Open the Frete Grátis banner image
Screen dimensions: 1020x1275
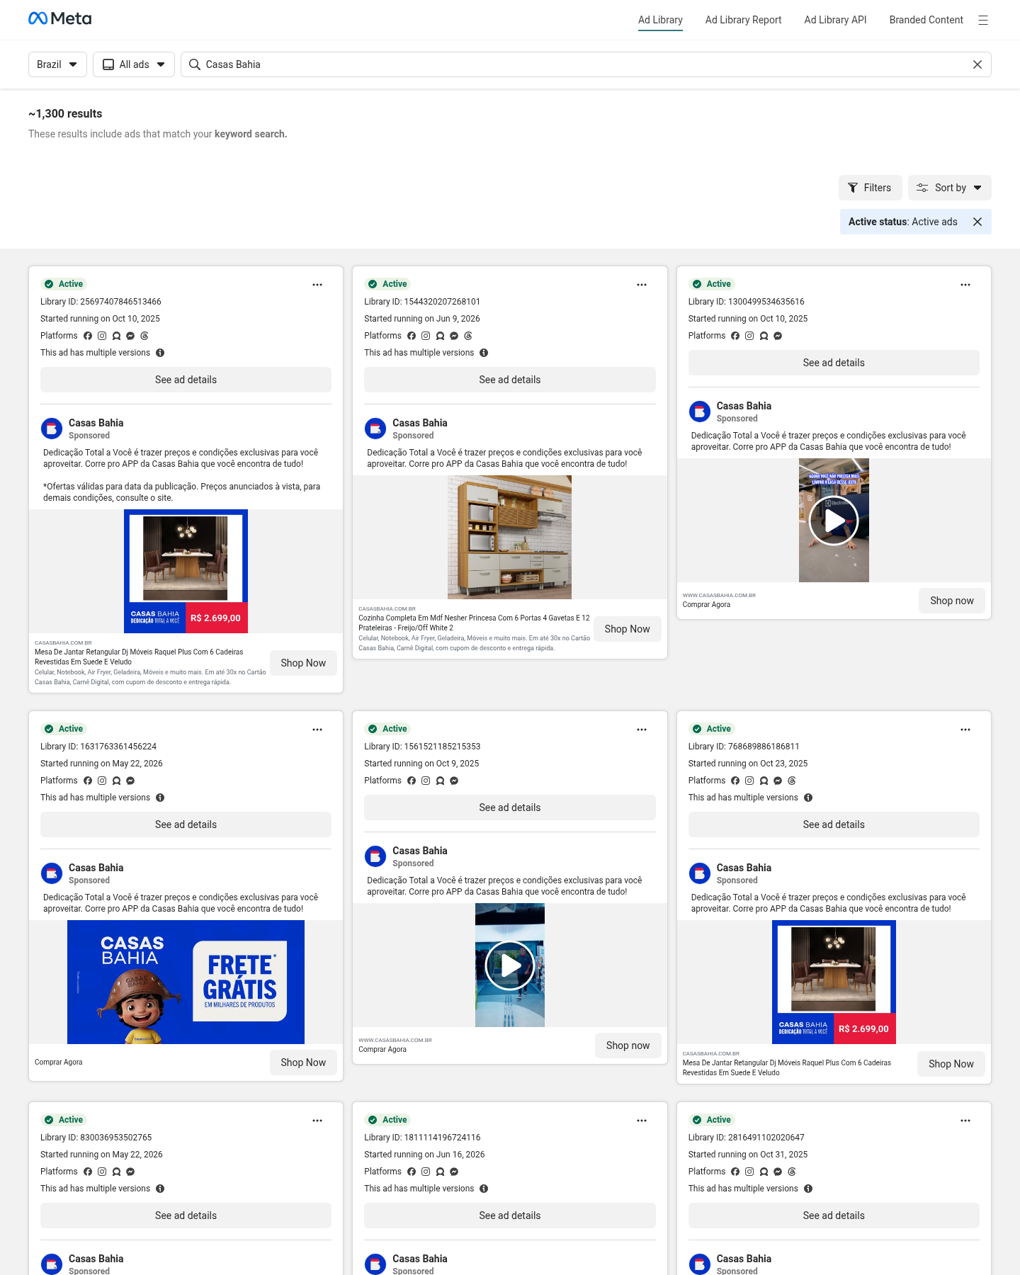[186, 982]
